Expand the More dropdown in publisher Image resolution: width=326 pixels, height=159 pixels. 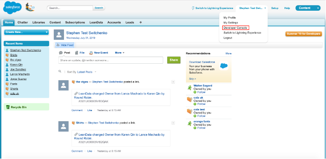coord(120,53)
